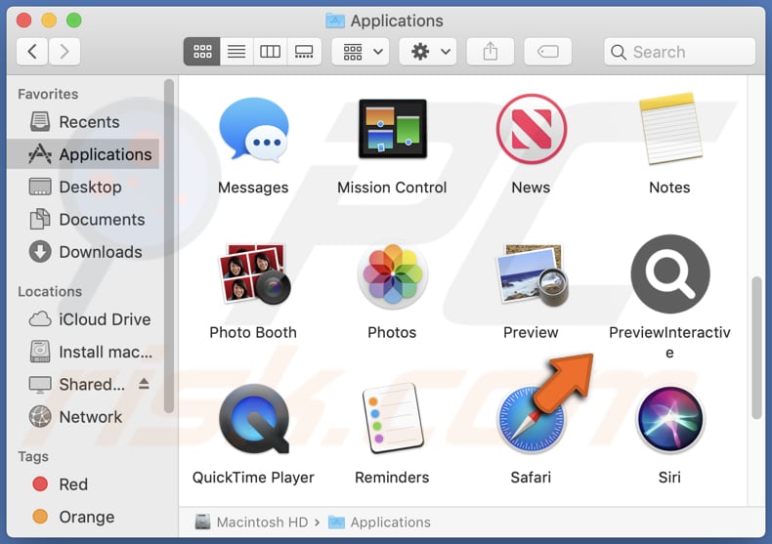Select the PreviewInteractive magnifier app icon

coord(670,274)
